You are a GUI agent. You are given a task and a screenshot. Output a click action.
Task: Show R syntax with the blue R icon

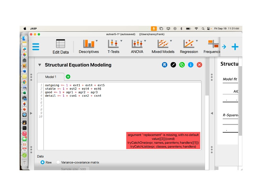click(x=164, y=65)
